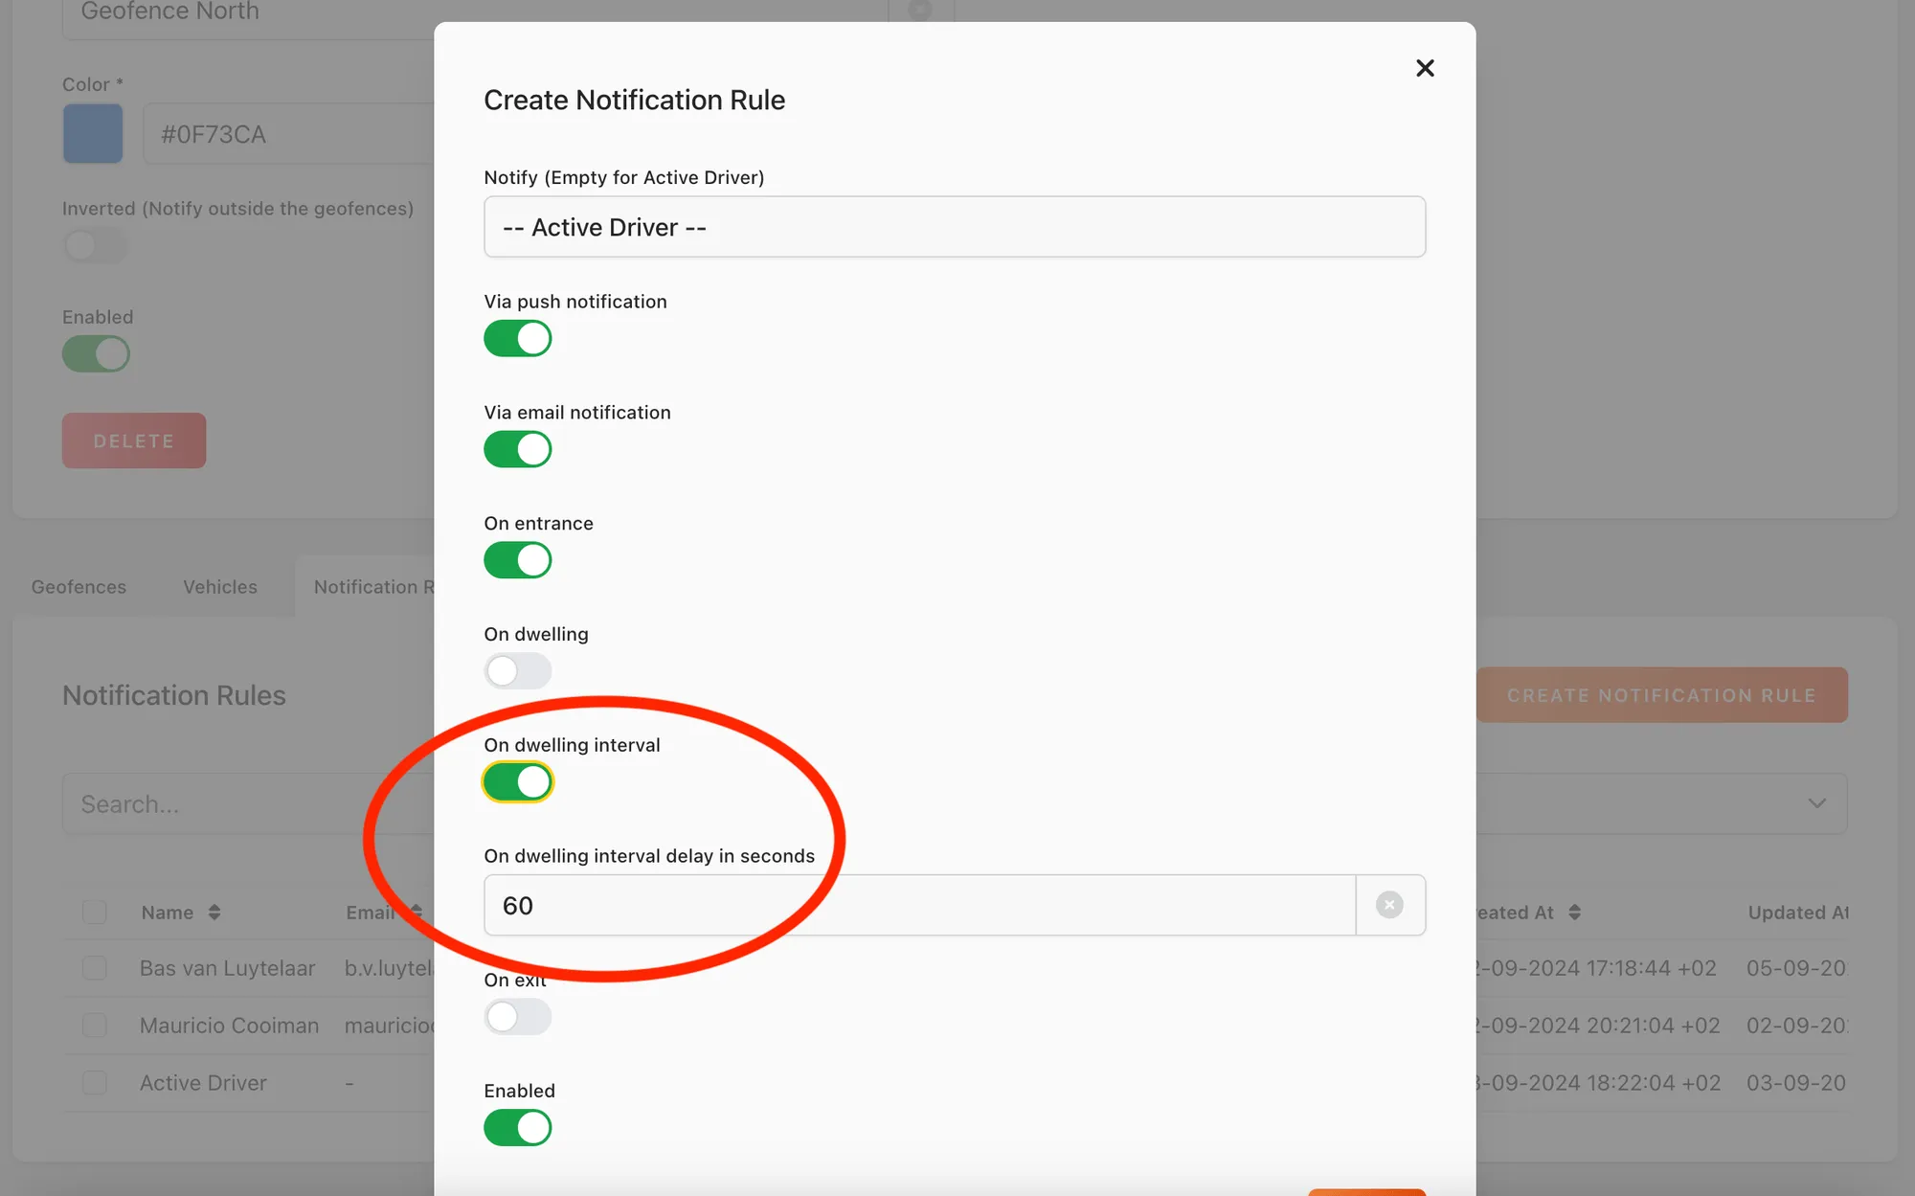Click the Mauricio Cooiman name cell

tap(229, 1026)
